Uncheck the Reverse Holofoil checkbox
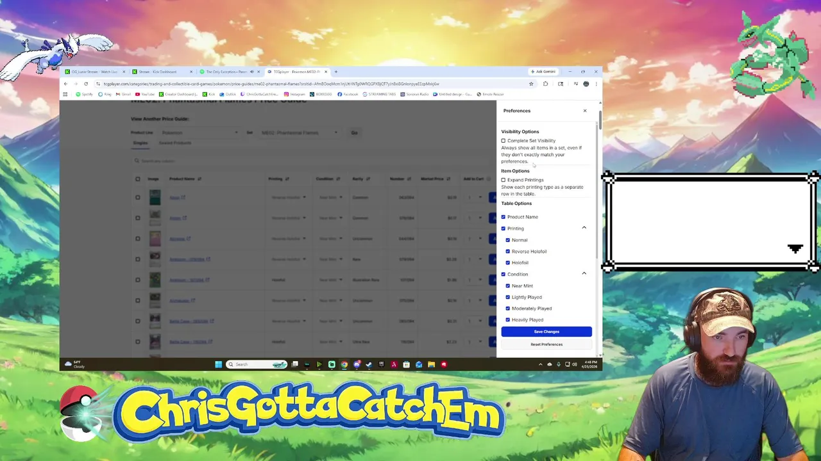 [508, 252]
